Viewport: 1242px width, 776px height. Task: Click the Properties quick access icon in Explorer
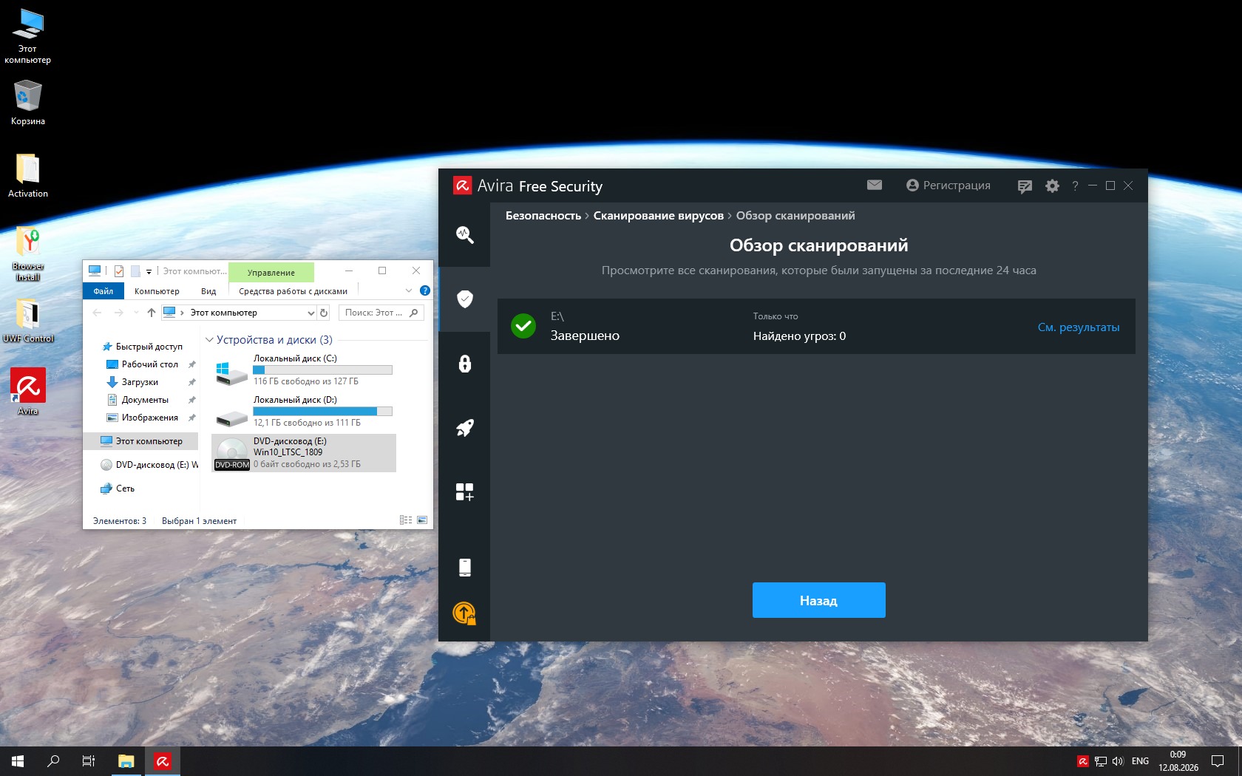click(119, 271)
